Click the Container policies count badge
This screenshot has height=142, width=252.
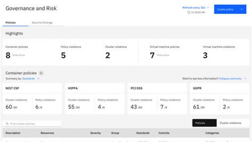coord(41,73)
